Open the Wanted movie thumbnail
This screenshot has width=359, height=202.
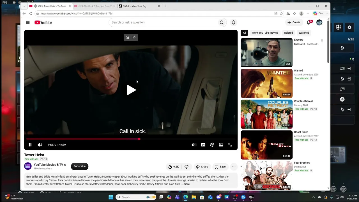tap(266, 83)
